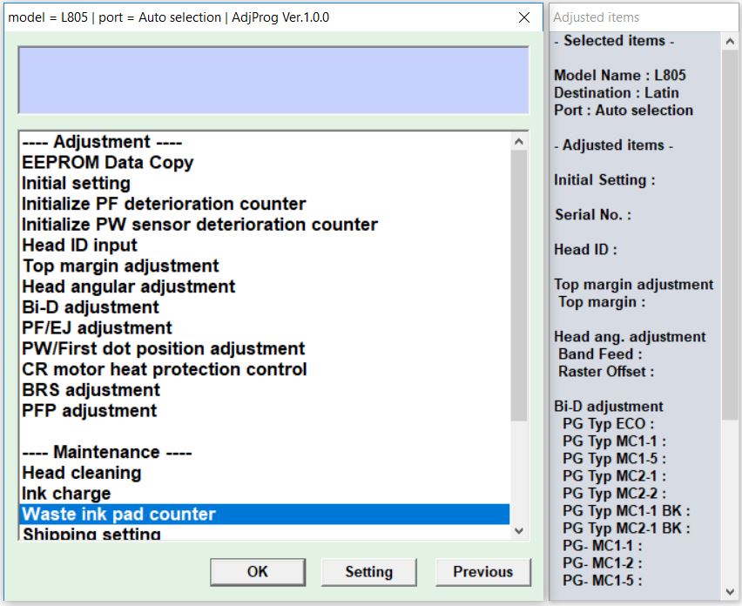Click the Previous button
742x606 pixels.
(x=482, y=572)
